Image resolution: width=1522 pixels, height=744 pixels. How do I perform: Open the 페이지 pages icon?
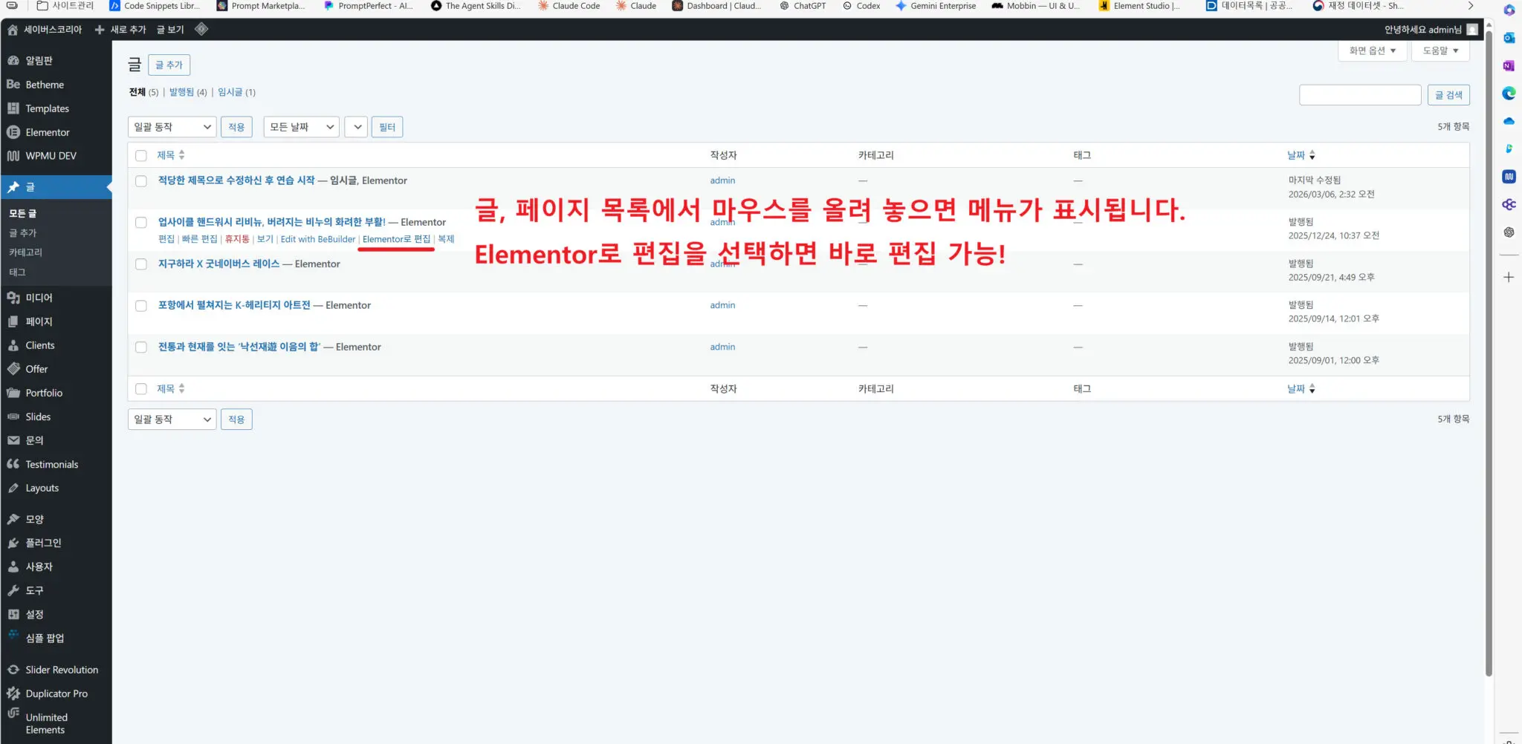[x=13, y=321]
